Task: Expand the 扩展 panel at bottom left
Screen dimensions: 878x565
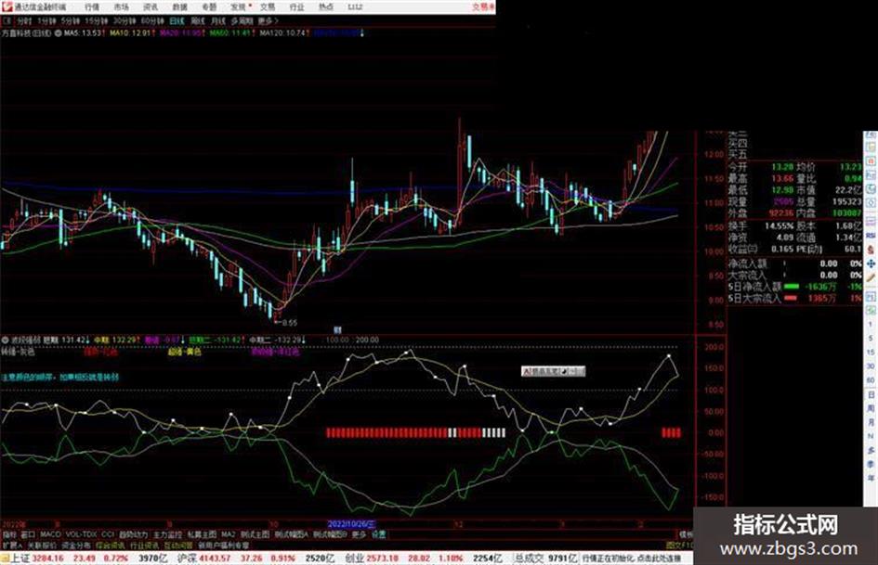Action: click(x=11, y=545)
